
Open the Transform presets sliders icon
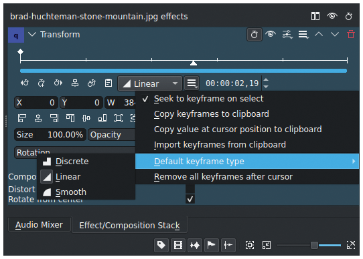point(287,35)
